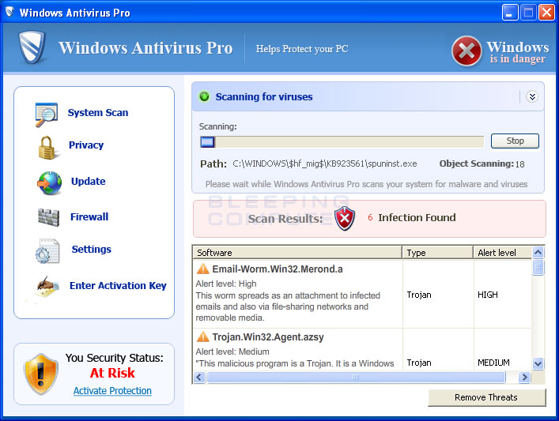
Task: Click the orange At Risk shield icon
Action: (40, 374)
